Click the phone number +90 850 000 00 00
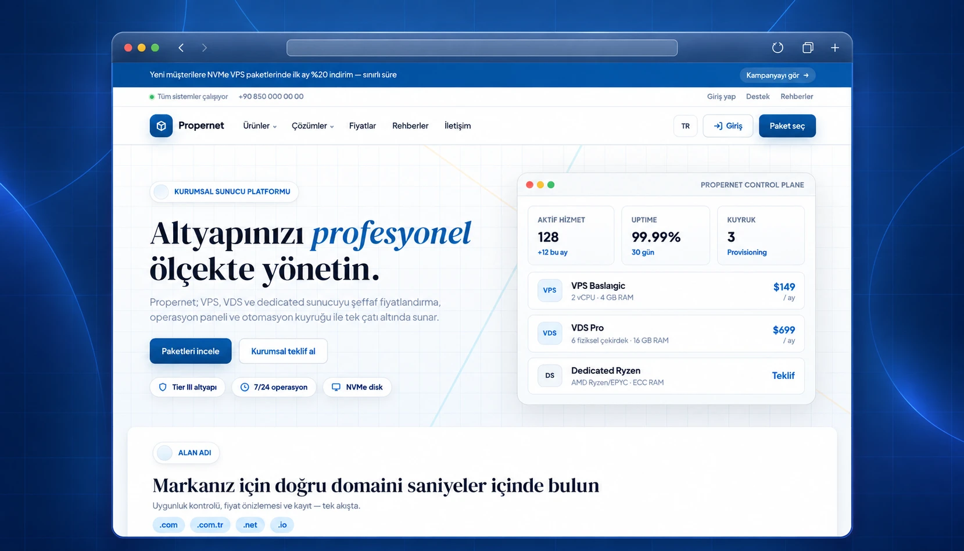Screen dimensions: 964x551 point(271,96)
